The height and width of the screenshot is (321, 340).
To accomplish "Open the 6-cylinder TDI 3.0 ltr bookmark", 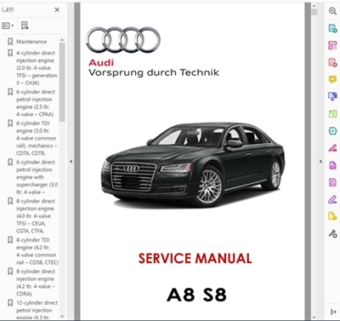I will [37, 138].
